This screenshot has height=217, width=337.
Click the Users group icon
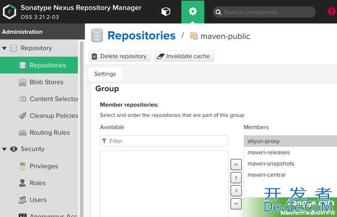(22, 200)
